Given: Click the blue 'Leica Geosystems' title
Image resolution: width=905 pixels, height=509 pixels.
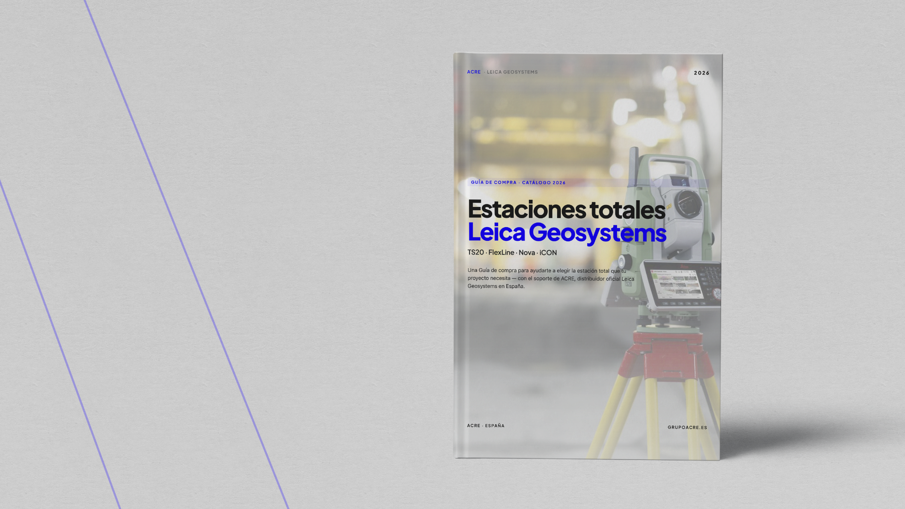Looking at the screenshot, I should (x=567, y=233).
